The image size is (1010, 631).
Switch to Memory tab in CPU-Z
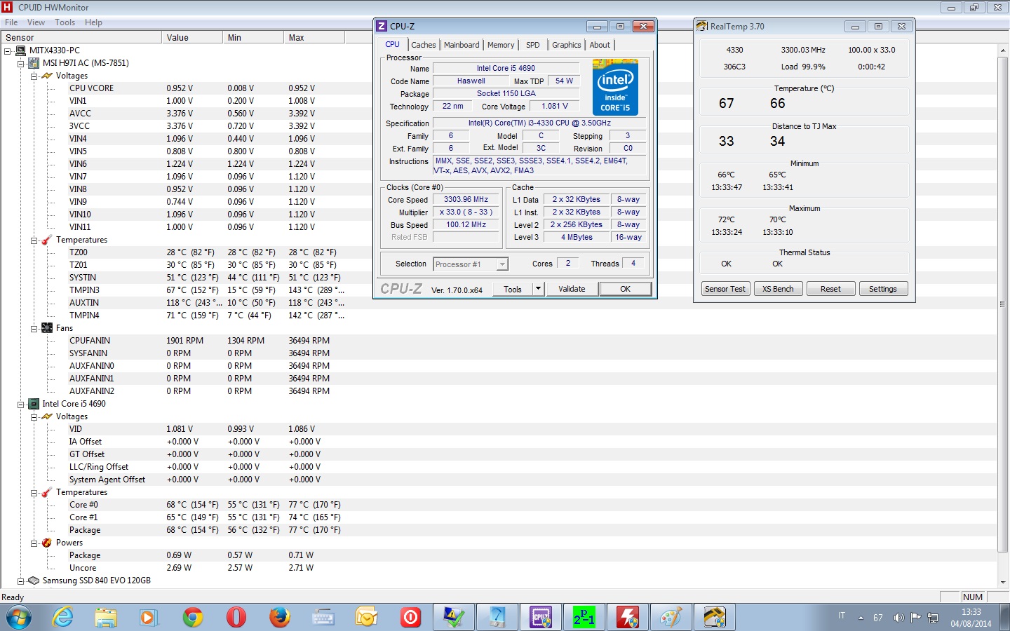[x=501, y=45]
